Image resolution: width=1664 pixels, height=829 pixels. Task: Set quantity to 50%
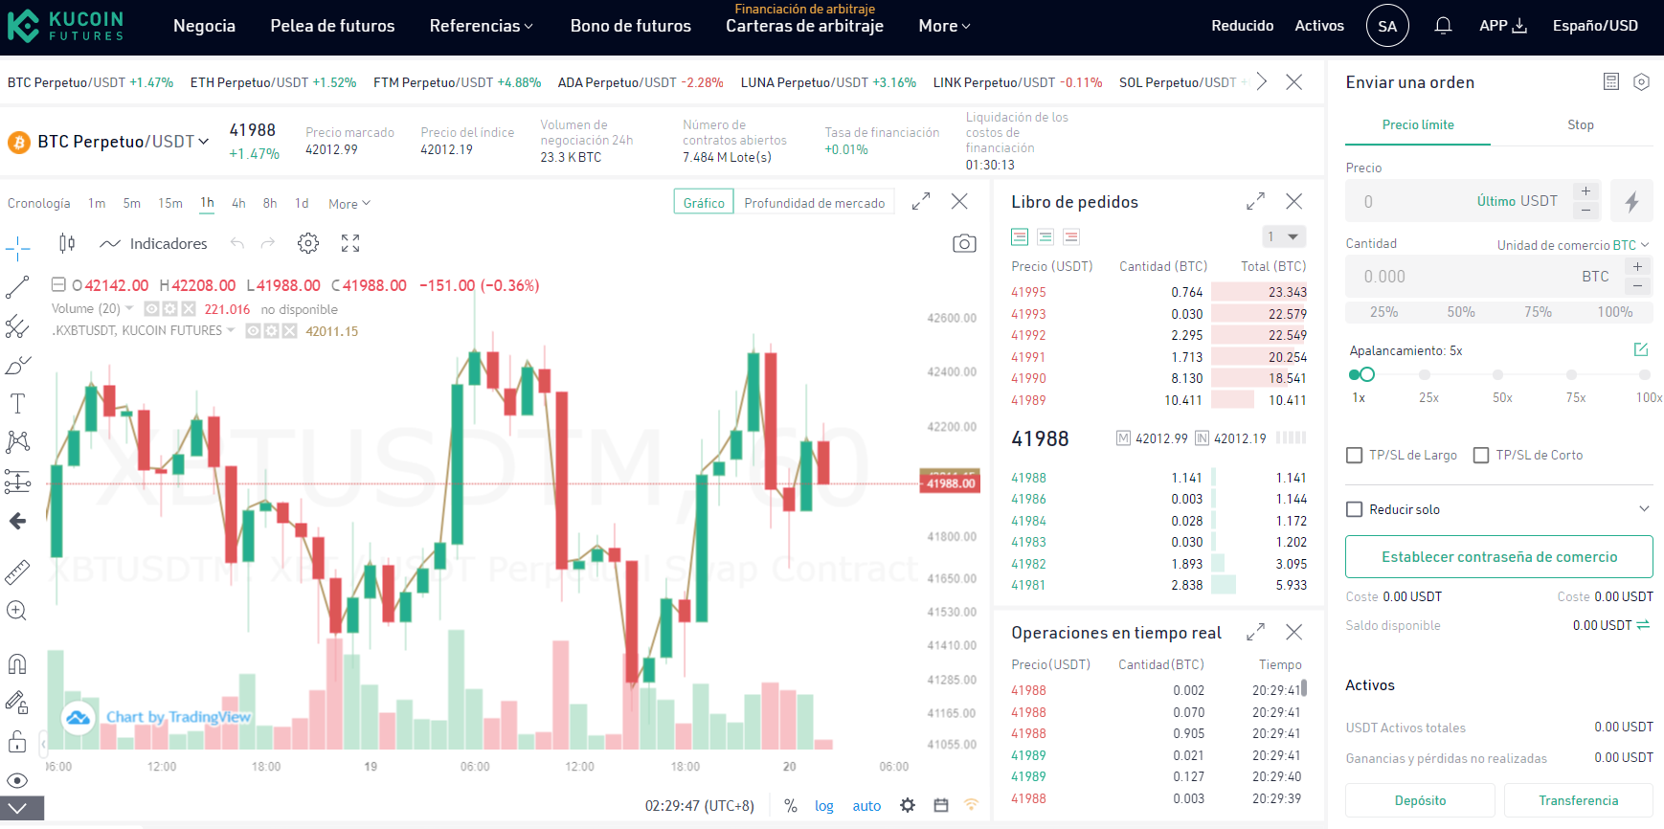[1461, 312]
